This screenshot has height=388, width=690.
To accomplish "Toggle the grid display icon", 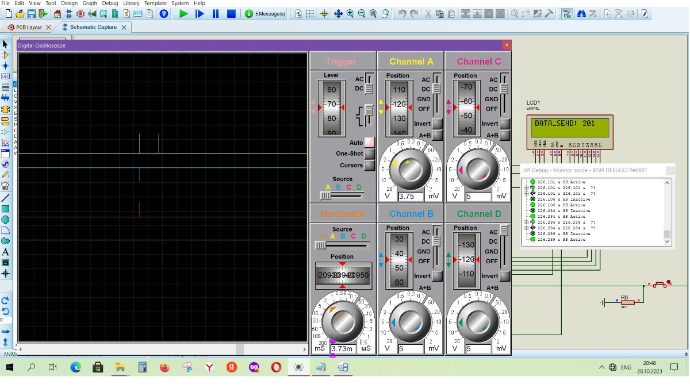I will point(310,14).
